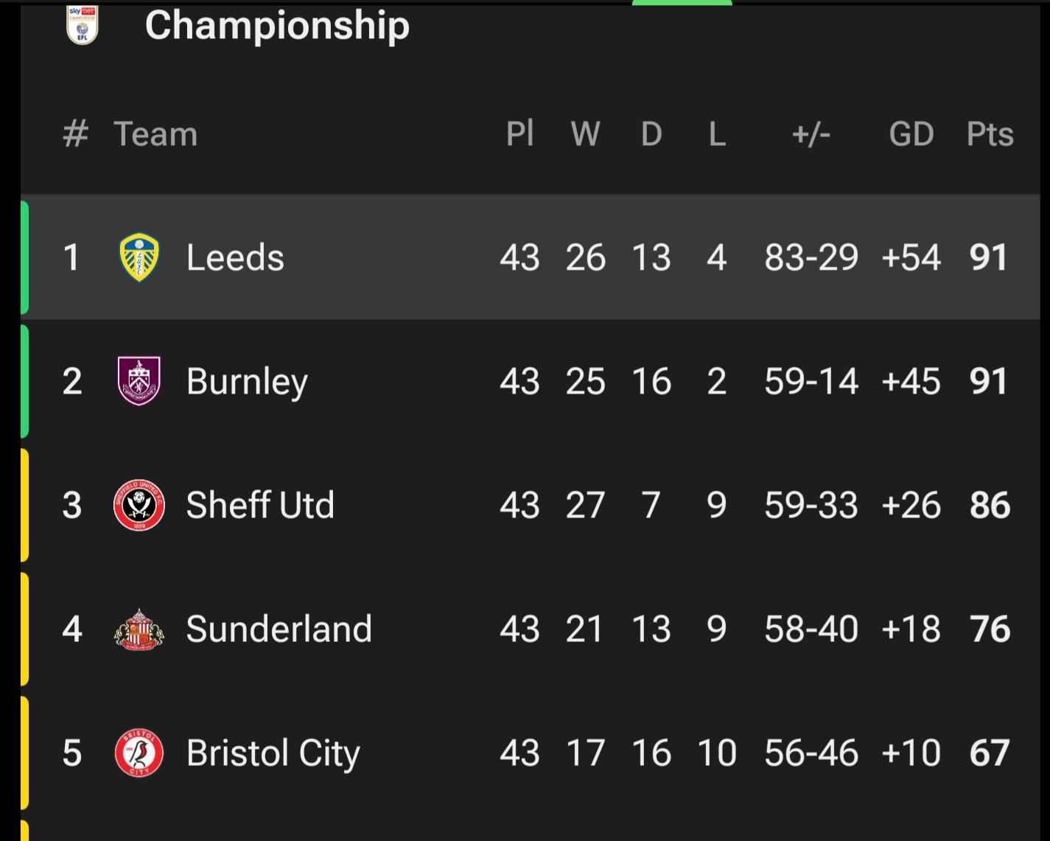Click the Pl column header
Image resolution: width=1050 pixels, height=841 pixels.
[x=519, y=133]
